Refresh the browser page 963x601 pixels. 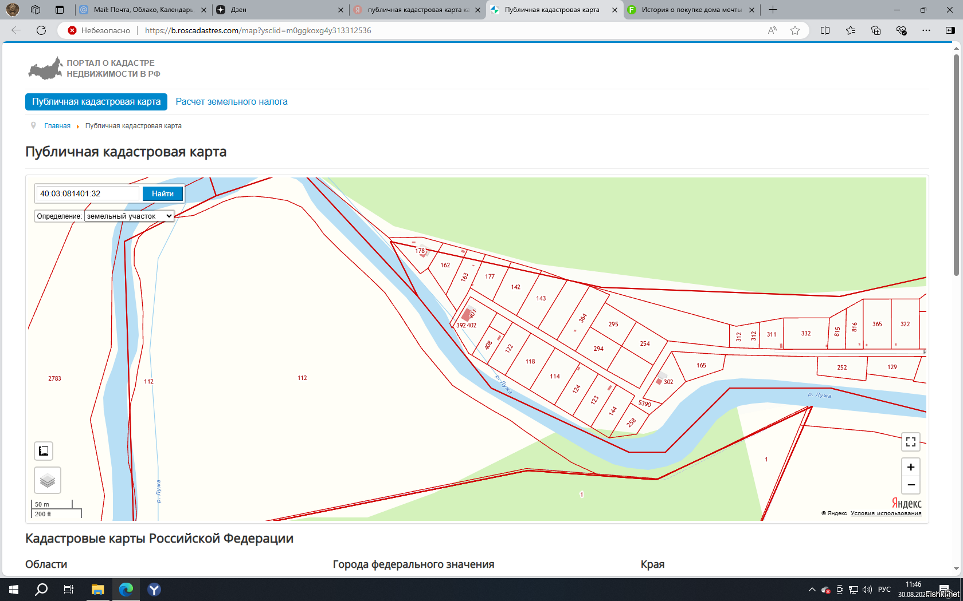pyautogui.click(x=41, y=30)
